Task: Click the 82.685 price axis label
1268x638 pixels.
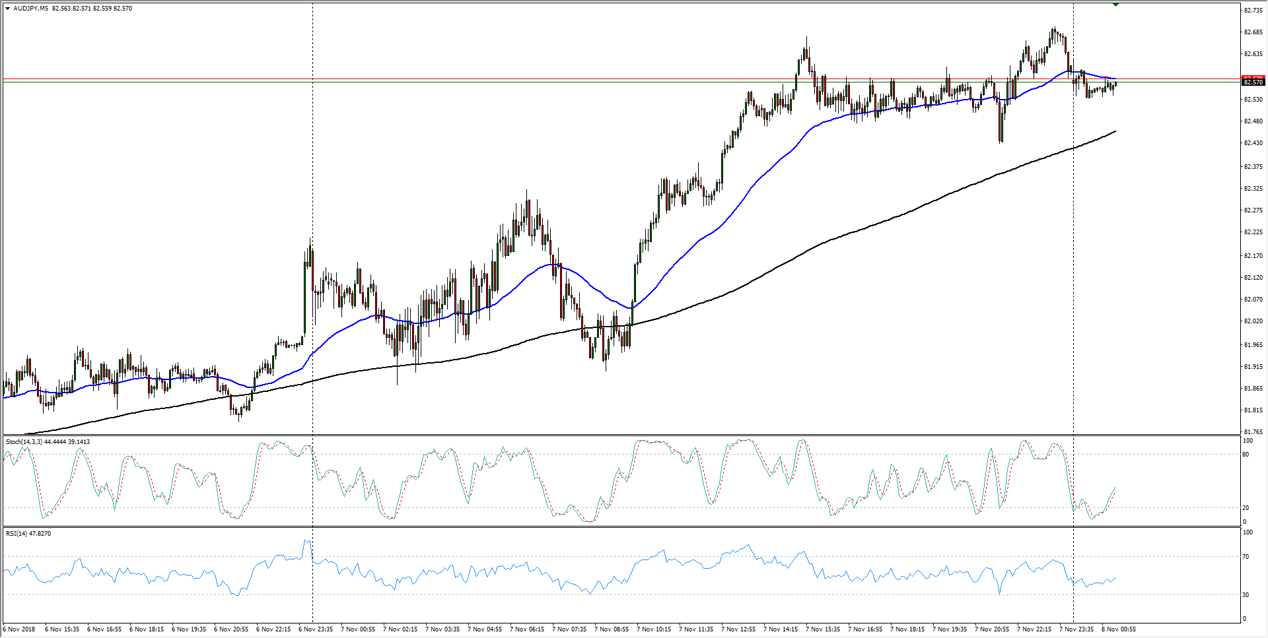Action: coord(1253,32)
